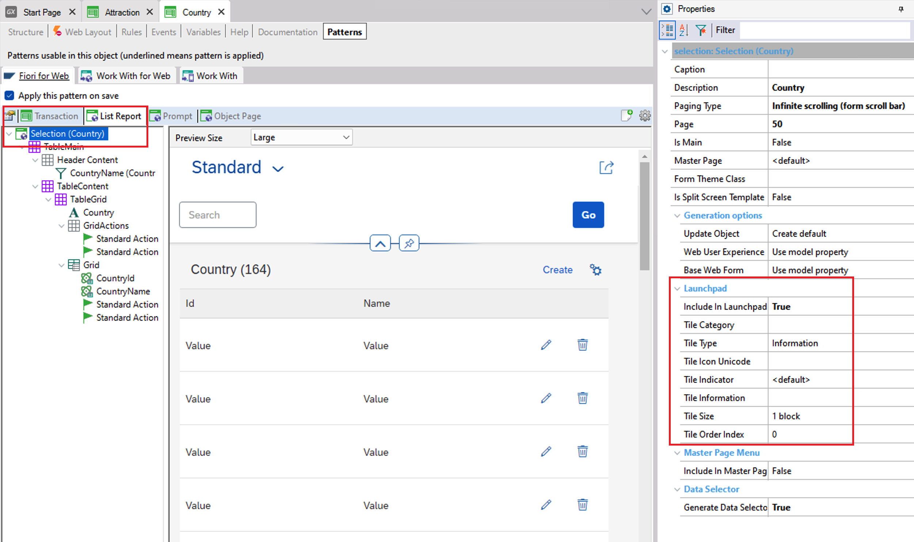Open the Events tab
This screenshot has height=542, width=914.
(163, 32)
